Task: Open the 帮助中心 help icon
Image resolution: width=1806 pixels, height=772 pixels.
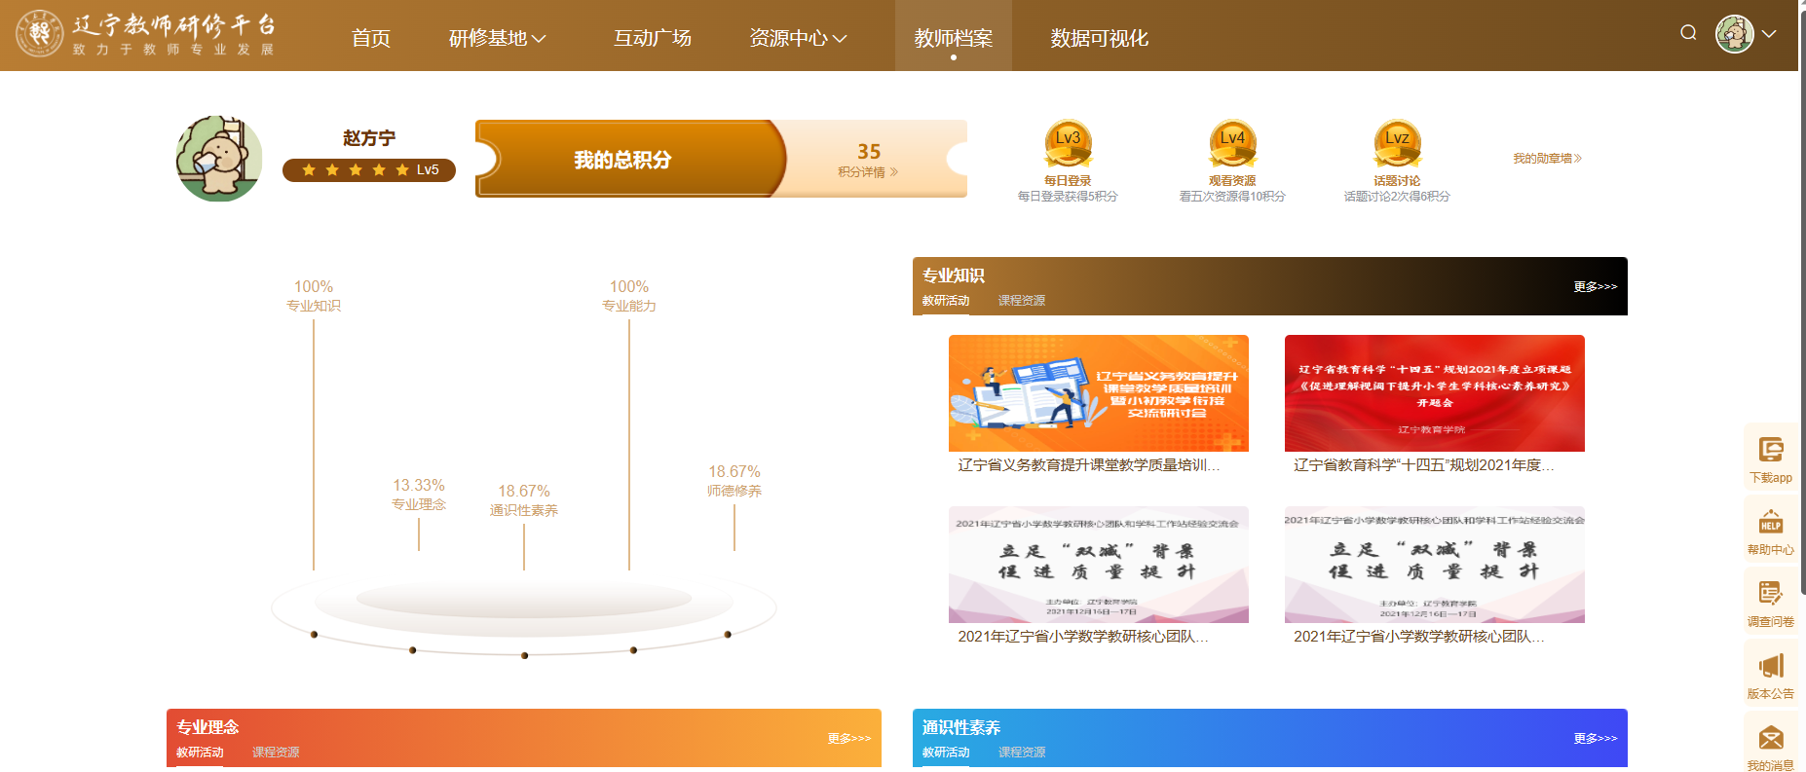Action: click(1770, 523)
